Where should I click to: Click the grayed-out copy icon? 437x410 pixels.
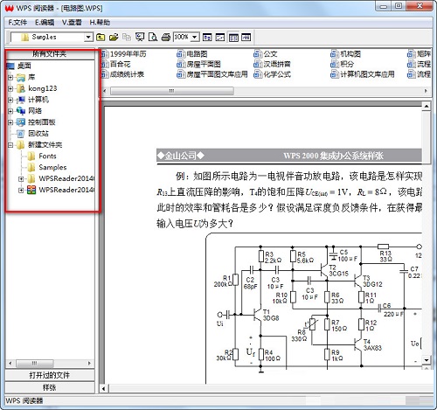click(127, 37)
